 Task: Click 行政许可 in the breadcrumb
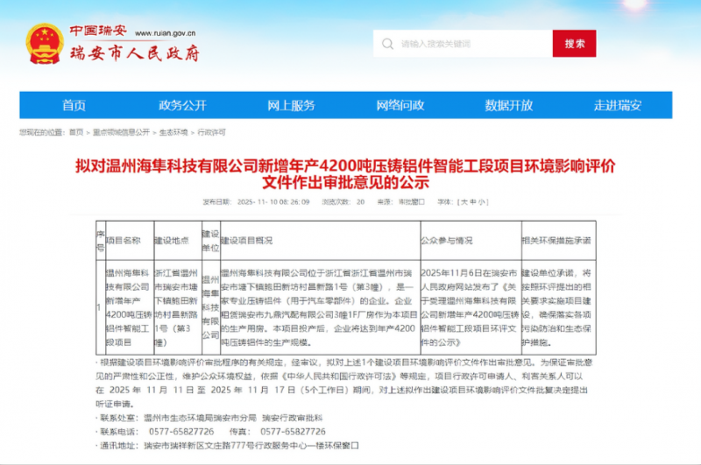pos(212,132)
